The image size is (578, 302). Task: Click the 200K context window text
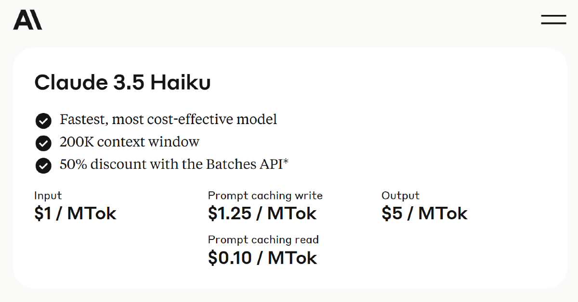(130, 142)
